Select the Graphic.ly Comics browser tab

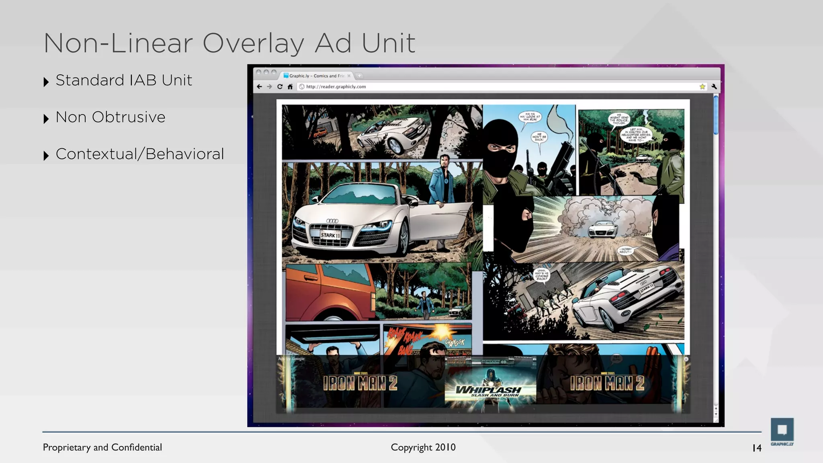tap(317, 76)
